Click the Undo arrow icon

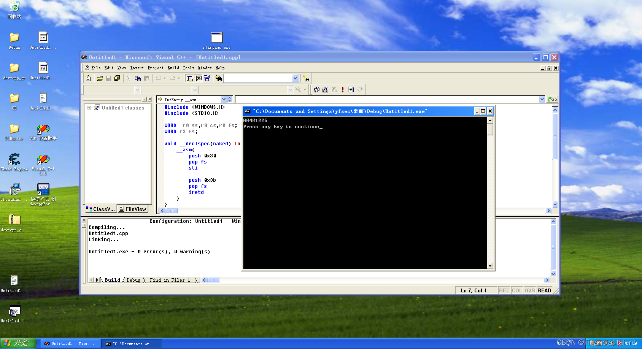[159, 78]
